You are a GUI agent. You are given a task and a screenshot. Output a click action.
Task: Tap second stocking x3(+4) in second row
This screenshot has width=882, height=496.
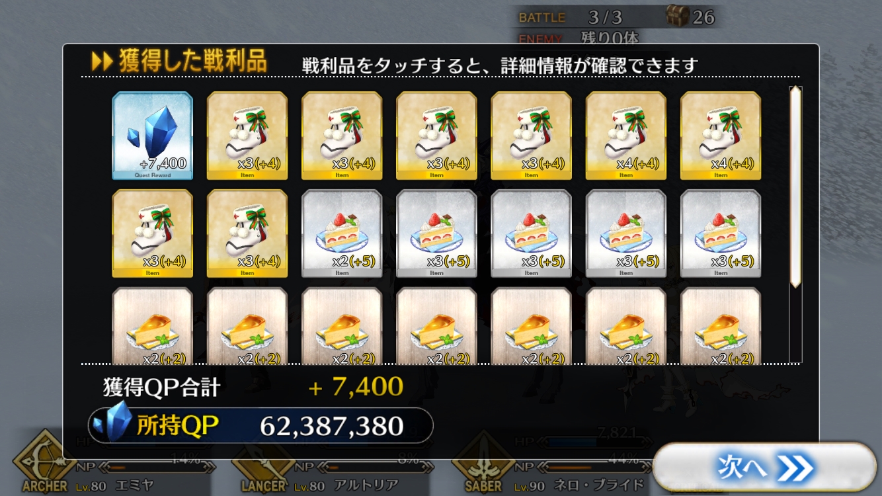247,233
